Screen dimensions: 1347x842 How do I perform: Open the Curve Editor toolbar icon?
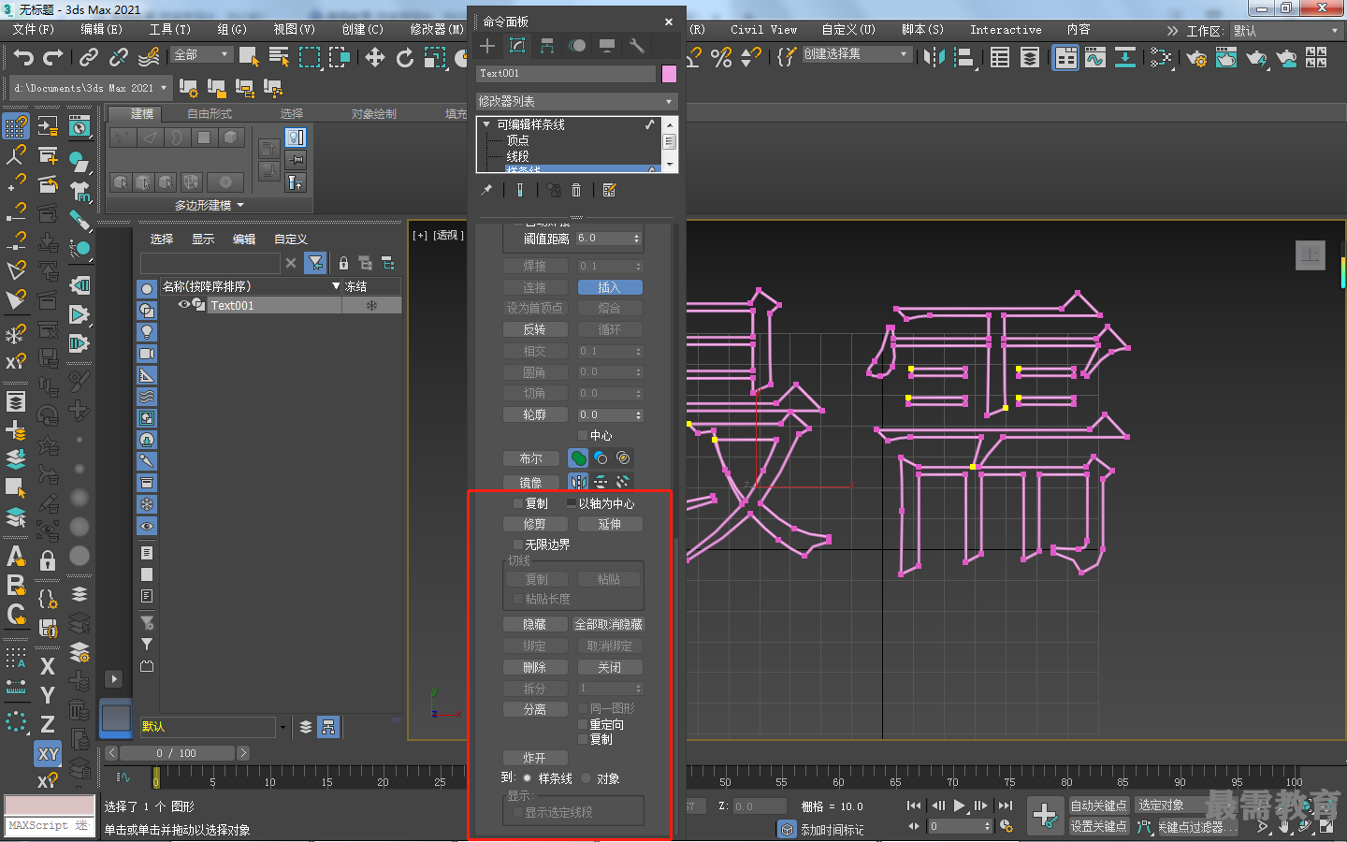[1095, 58]
